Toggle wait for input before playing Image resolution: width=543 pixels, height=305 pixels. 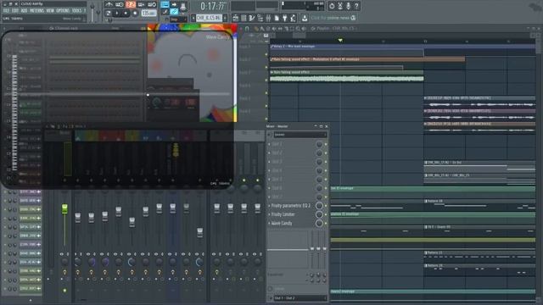click(x=120, y=5)
